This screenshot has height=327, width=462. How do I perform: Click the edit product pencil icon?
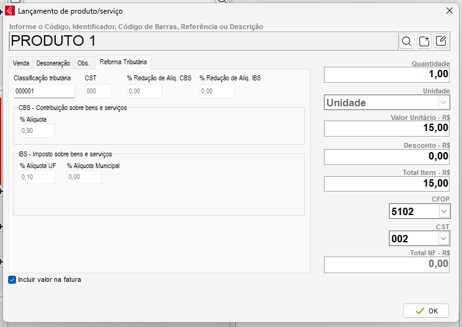[441, 41]
